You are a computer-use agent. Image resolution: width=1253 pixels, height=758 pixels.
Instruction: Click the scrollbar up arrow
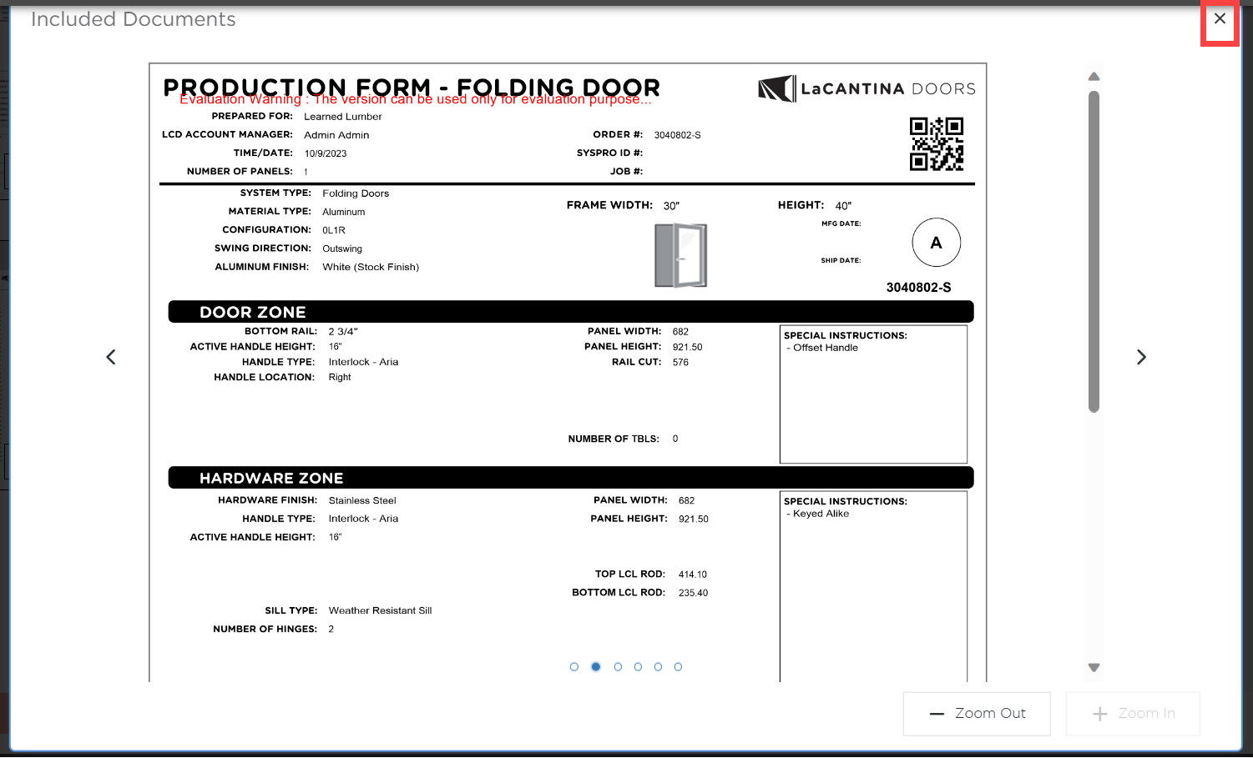click(x=1094, y=77)
